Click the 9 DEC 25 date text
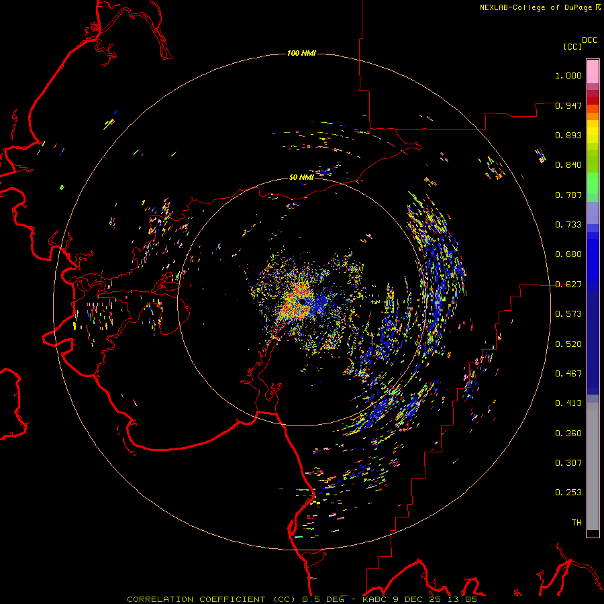 tap(417, 599)
